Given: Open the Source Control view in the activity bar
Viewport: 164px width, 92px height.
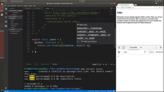Looking at the screenshot, I should tap(6, 17).
